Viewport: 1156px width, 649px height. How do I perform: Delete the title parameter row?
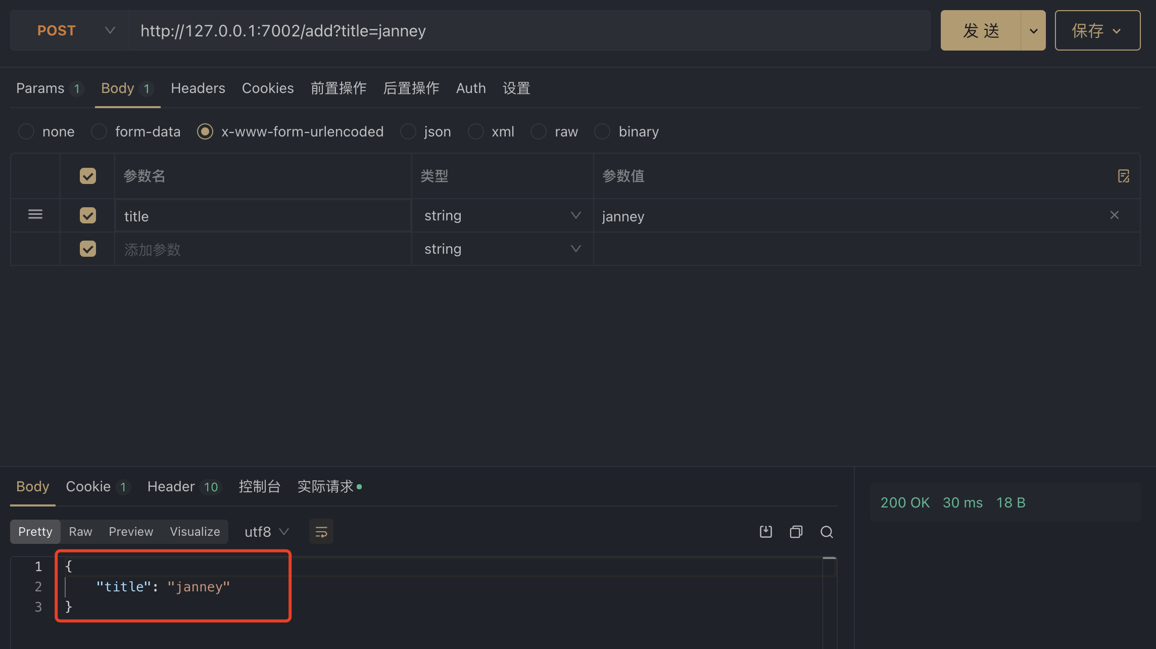tap(1114, 215)
